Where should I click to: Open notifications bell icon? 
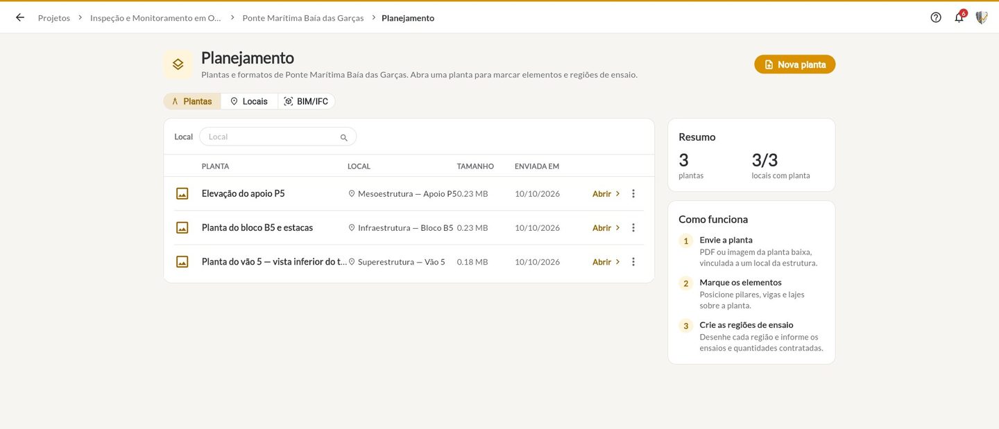click(x=959, y=17)
